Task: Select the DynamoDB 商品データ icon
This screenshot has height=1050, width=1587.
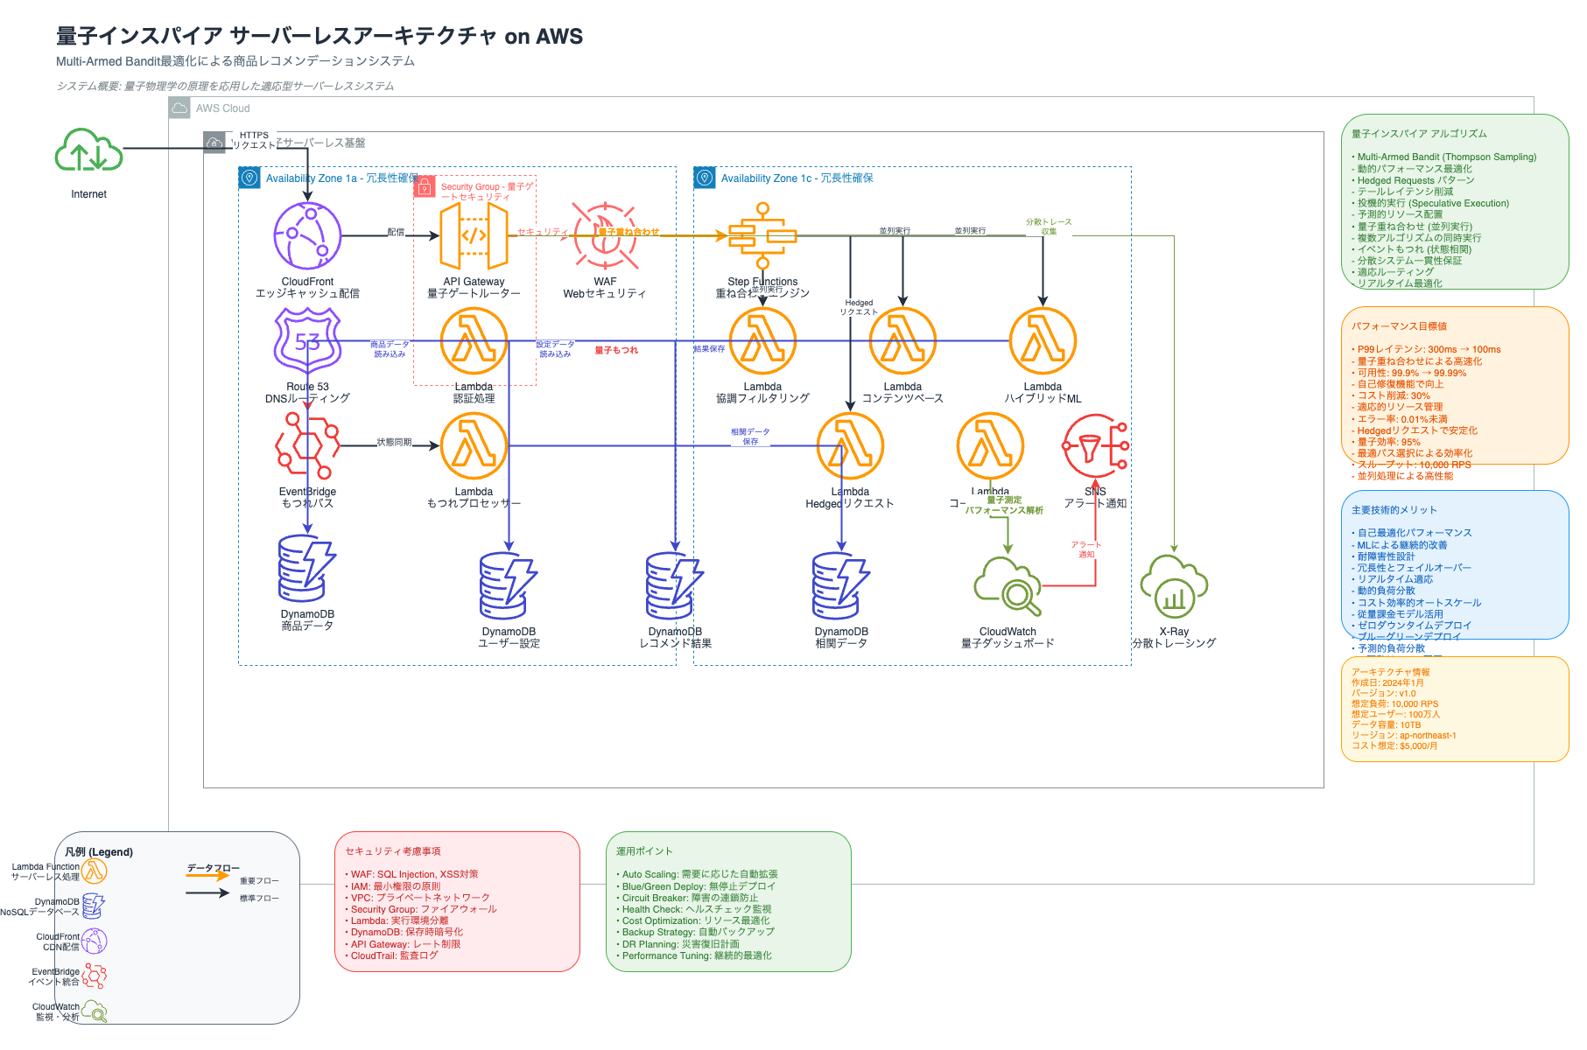Action: (x=307, y=568)
